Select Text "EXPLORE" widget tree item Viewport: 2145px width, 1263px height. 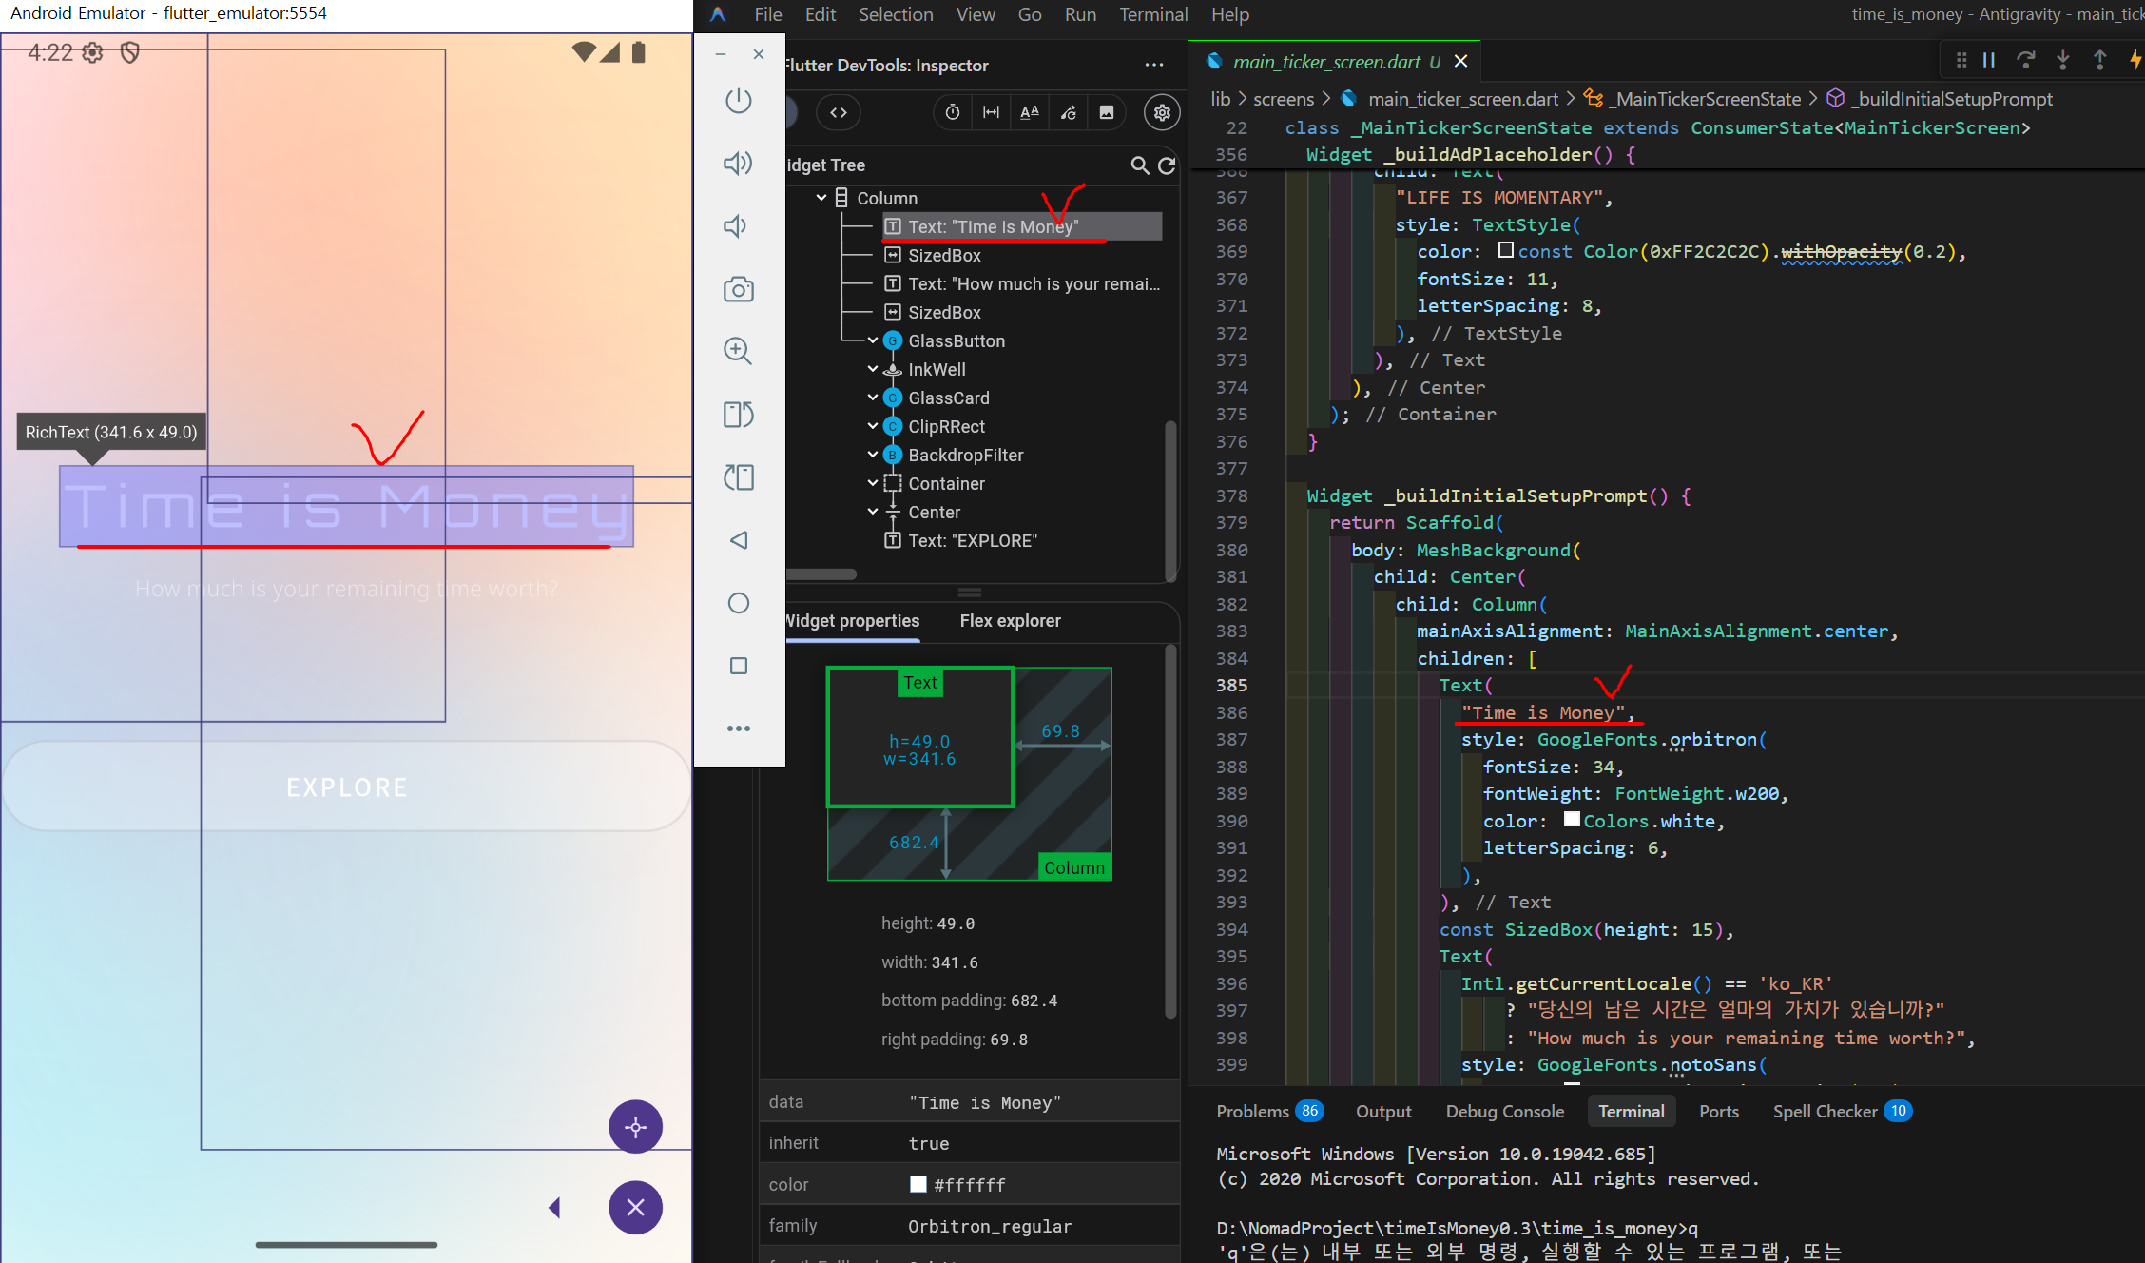(x=972, y=540)
